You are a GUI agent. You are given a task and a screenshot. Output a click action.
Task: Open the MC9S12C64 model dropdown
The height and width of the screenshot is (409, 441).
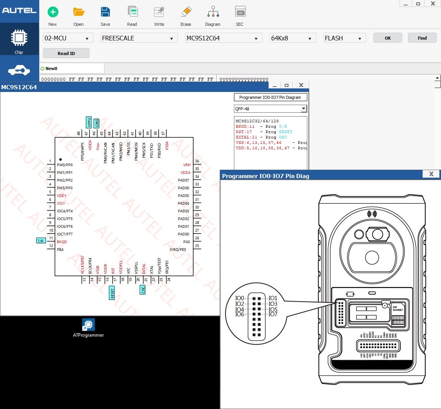(223, 38)
